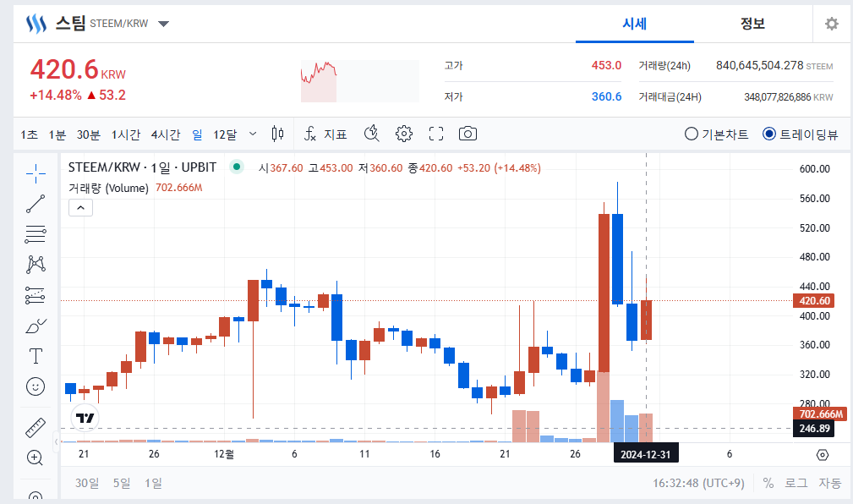Click the +14.48% change value
The image size is (853, 504).
point(56,96)
